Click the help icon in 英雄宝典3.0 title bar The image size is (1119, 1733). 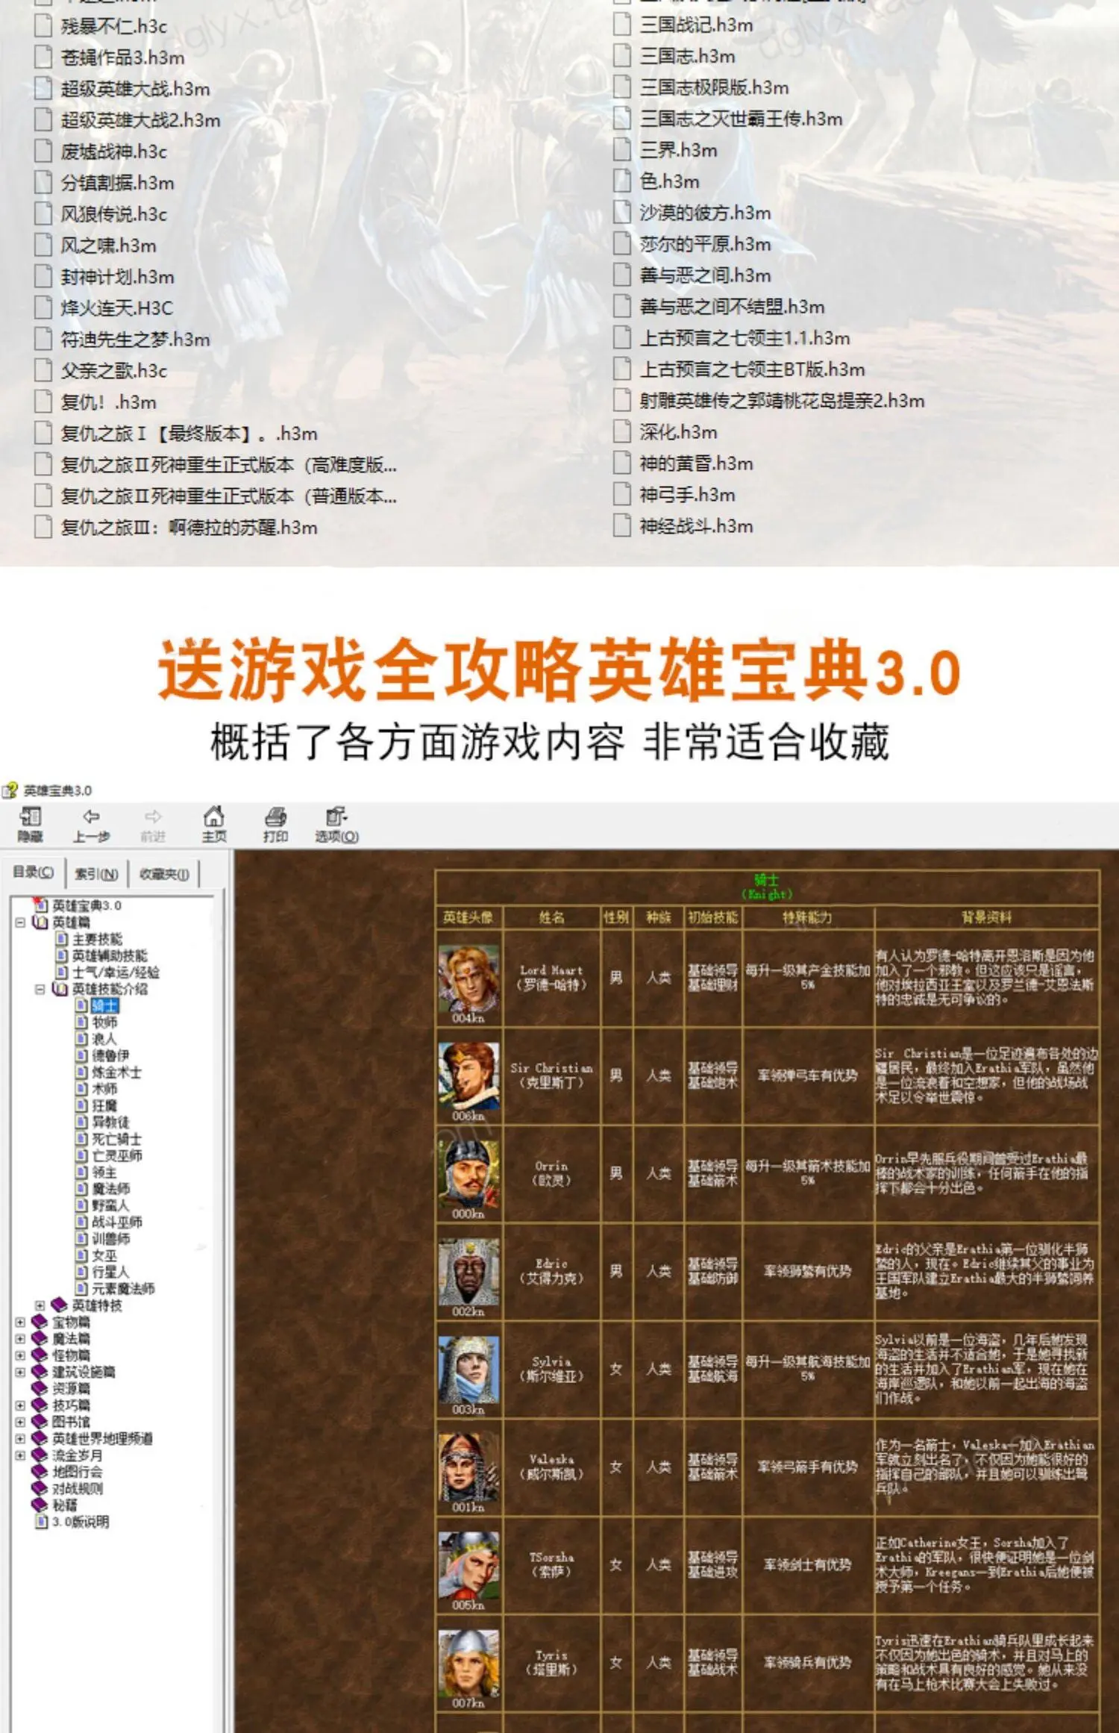[x=10, y=790]
